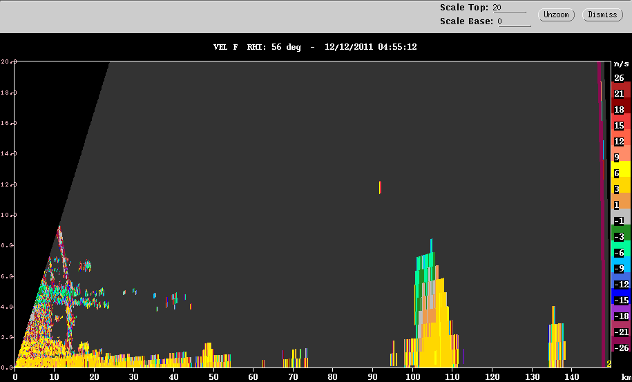Click the 100 km range axis label

click(x=412, y=376)
